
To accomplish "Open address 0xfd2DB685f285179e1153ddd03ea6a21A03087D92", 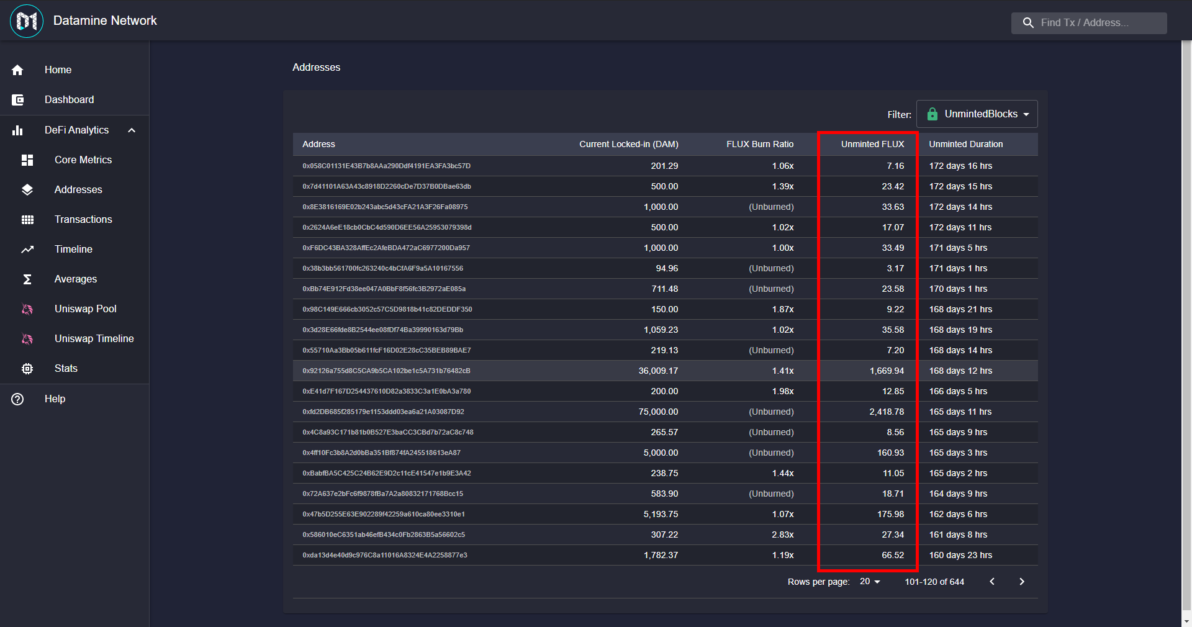I will (x=383, y=412).
